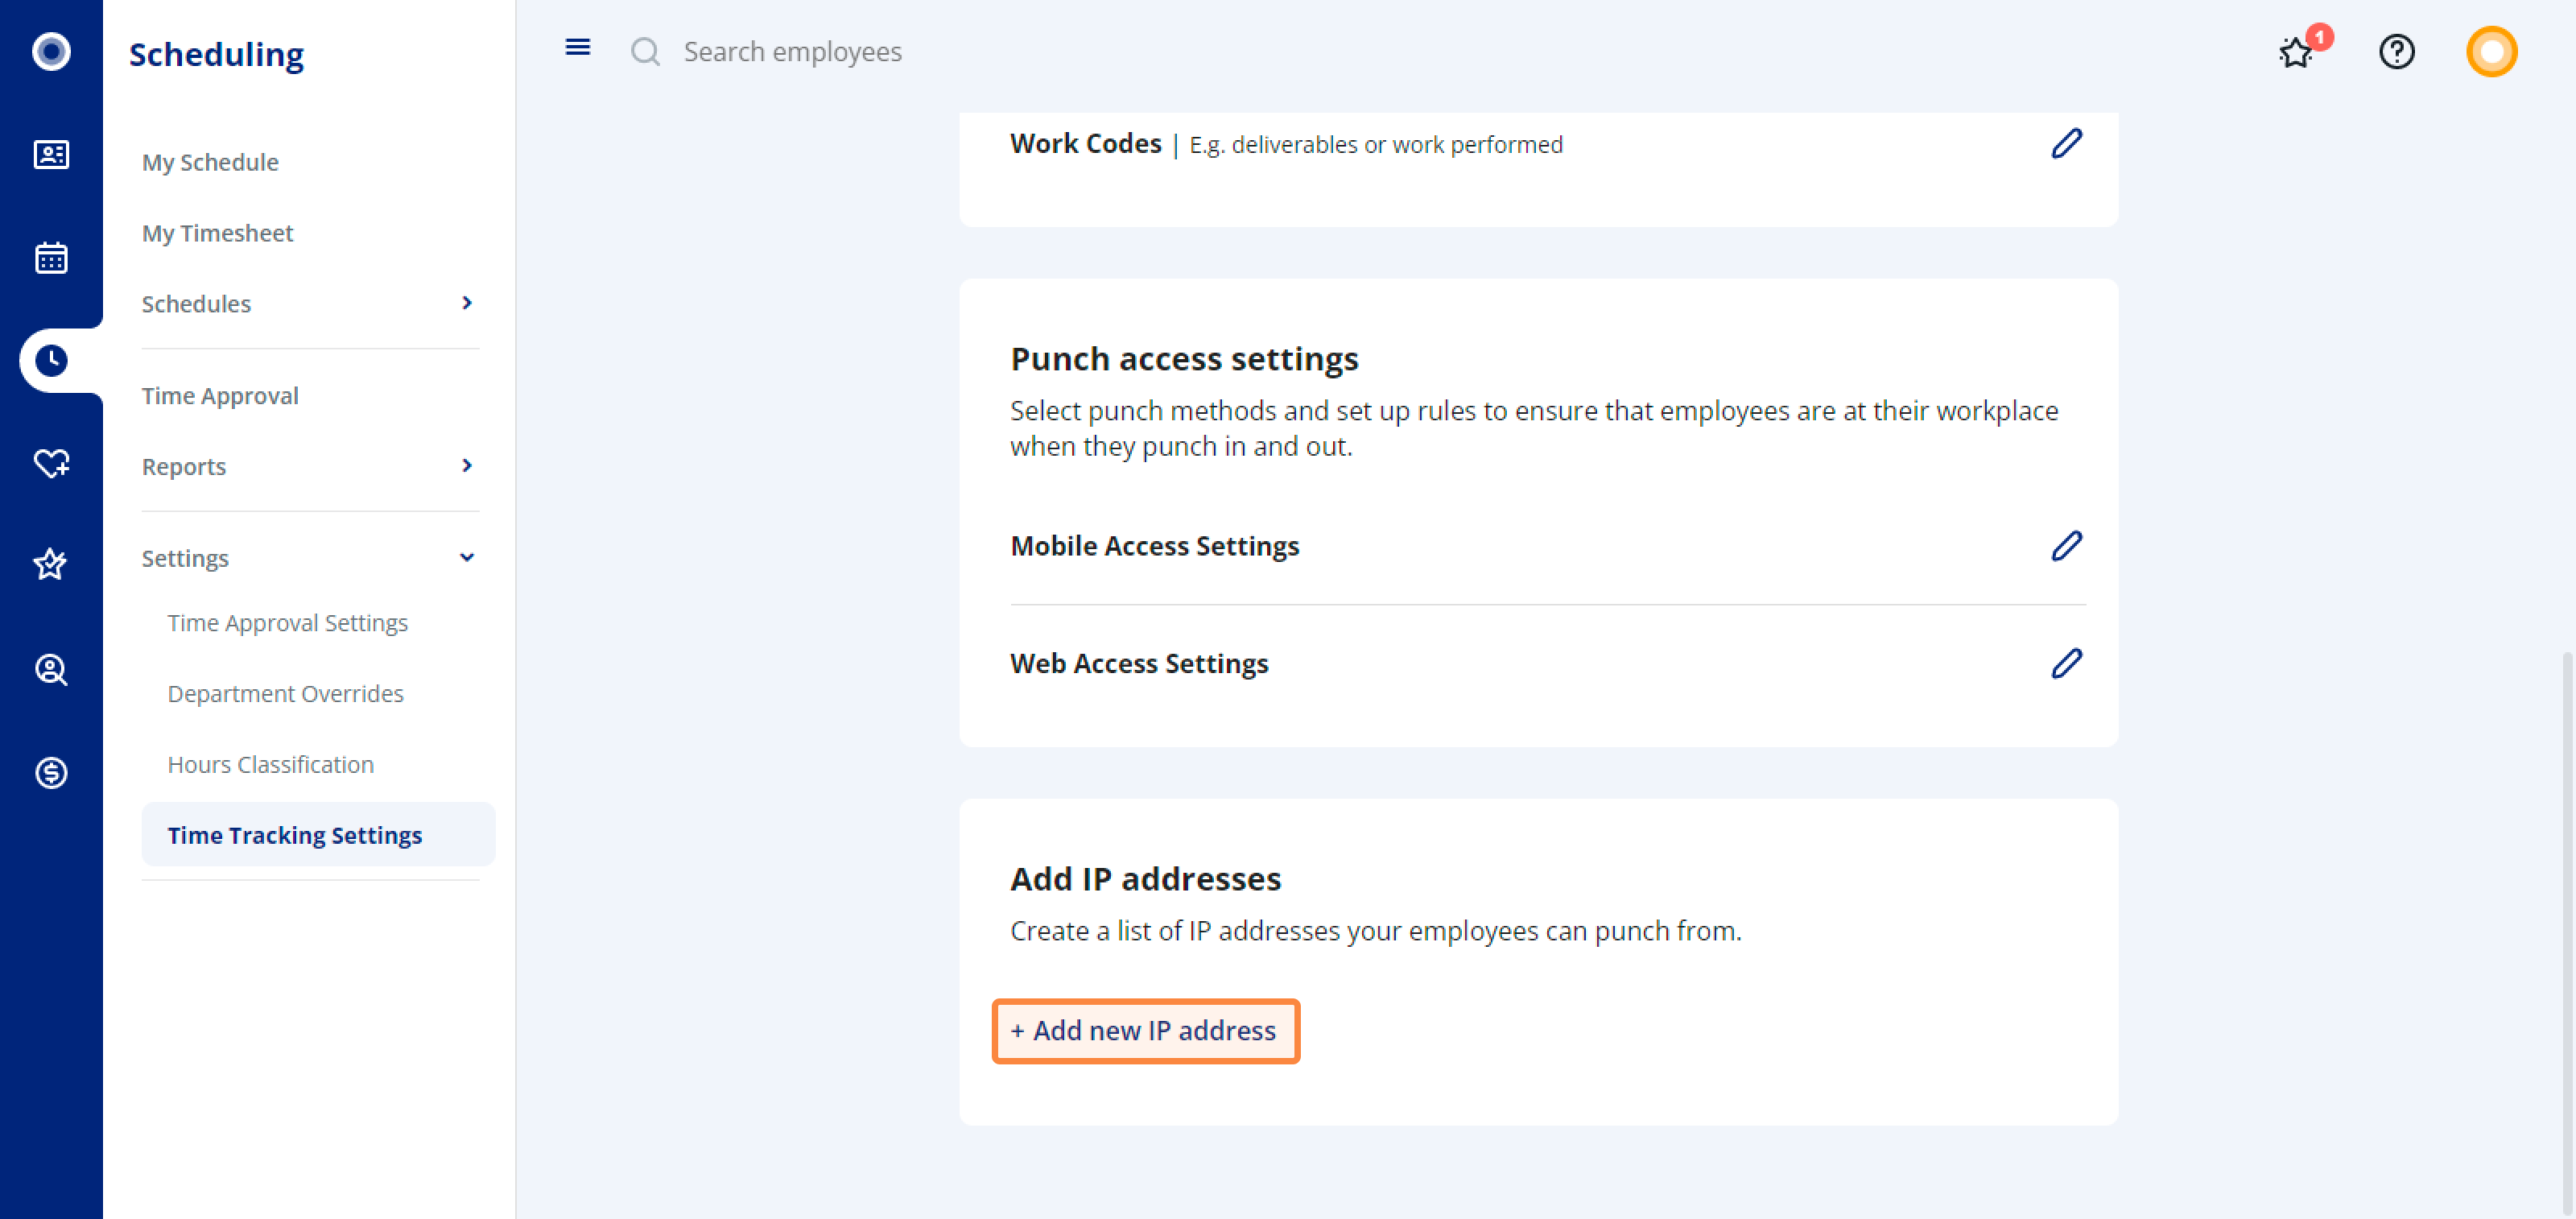Expand the Reports submenu chevron
Image resolution: width=2576 pixels, height=1219 pixels.
click(466, 466)
